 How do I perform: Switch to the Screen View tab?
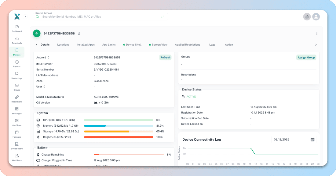(158, 45)
